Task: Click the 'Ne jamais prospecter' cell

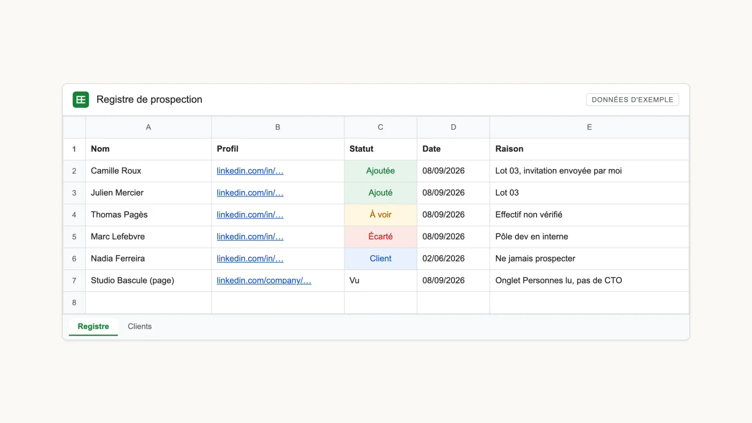Action: [589, 259]
